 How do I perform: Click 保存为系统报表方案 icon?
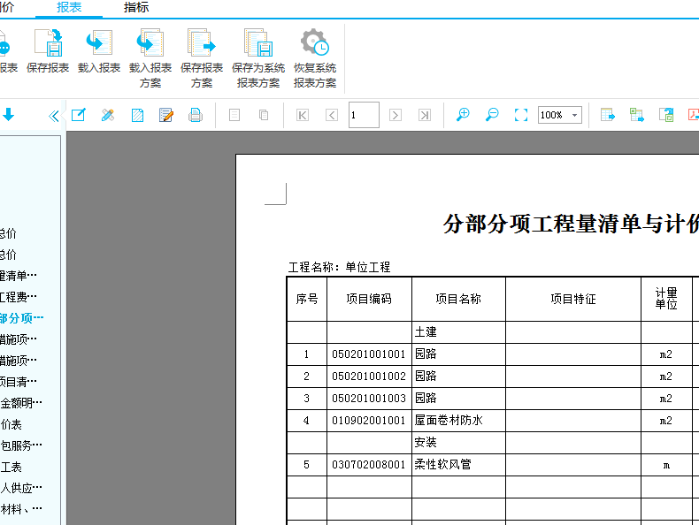coord(258,42)
